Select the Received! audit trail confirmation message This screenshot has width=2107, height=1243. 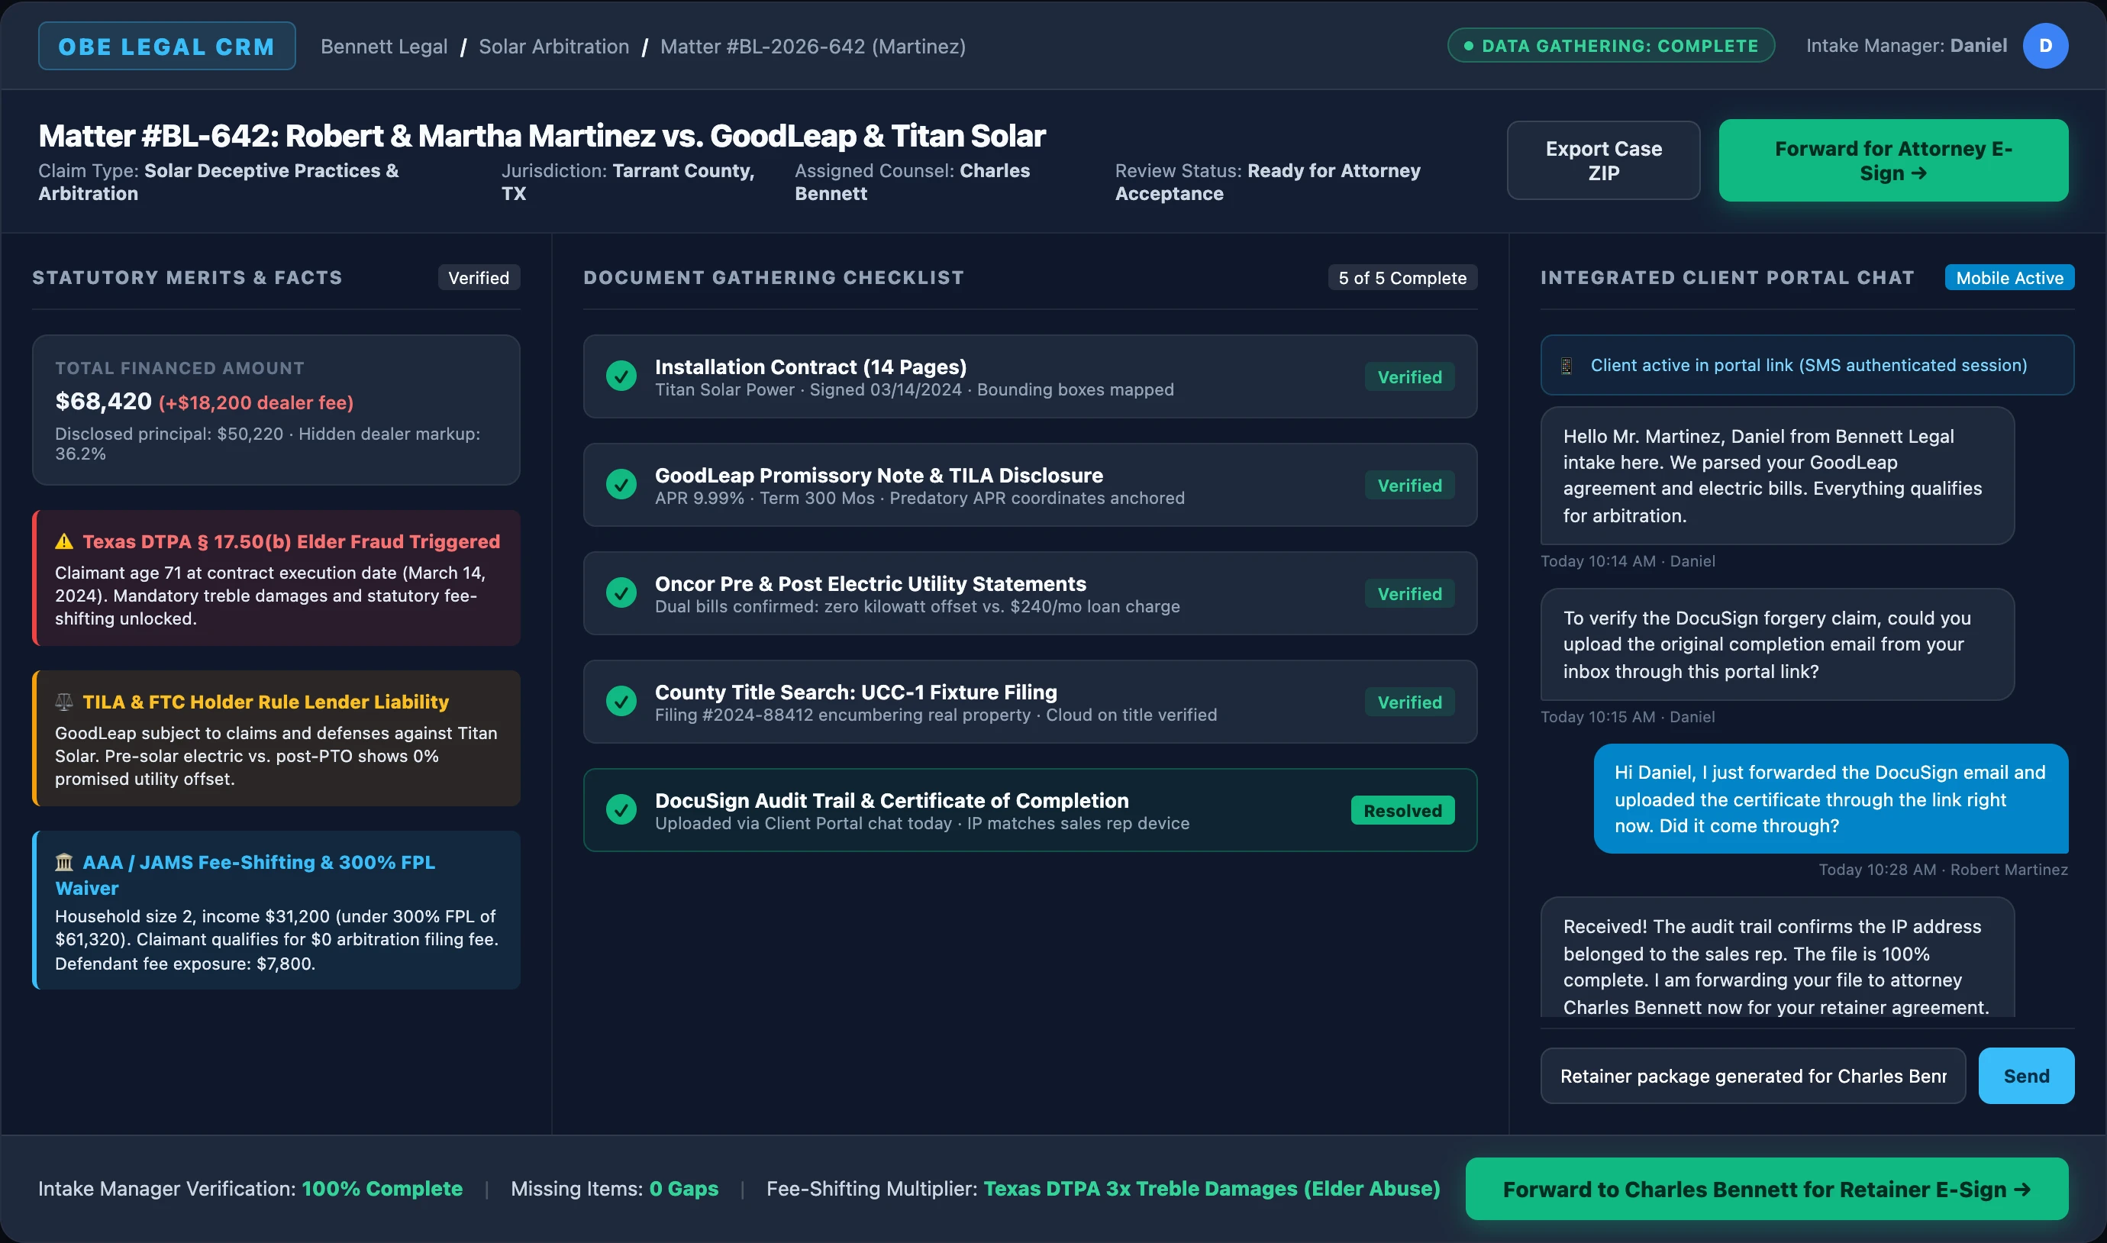1777,958
